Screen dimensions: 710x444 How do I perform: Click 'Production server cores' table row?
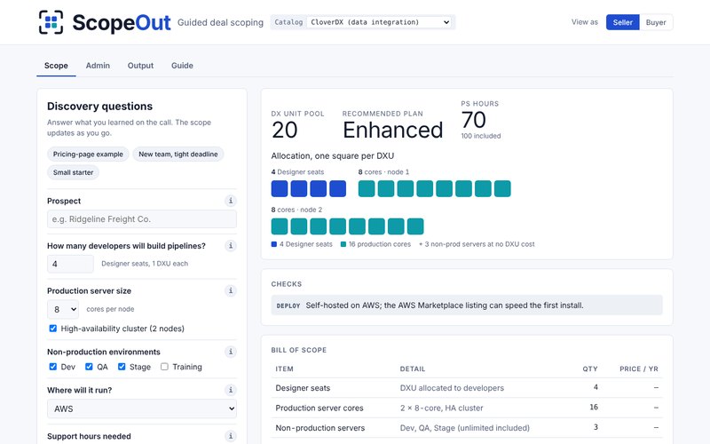pyautogui.click(x=467, y=408)
